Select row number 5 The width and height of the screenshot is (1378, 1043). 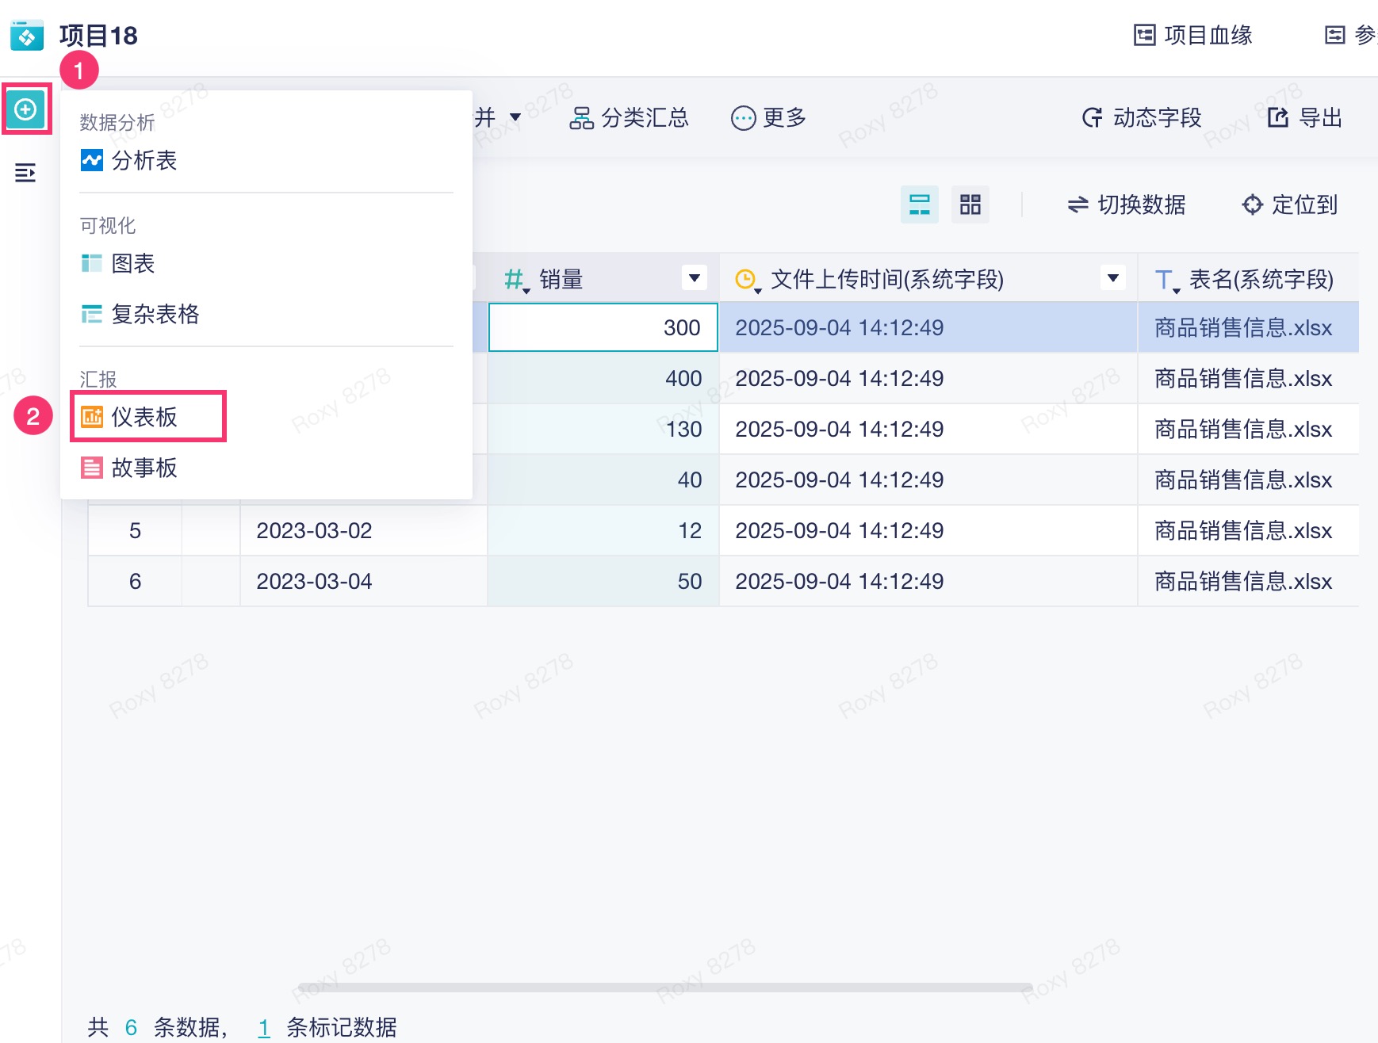pyautogui.click(x=135, y=530)
